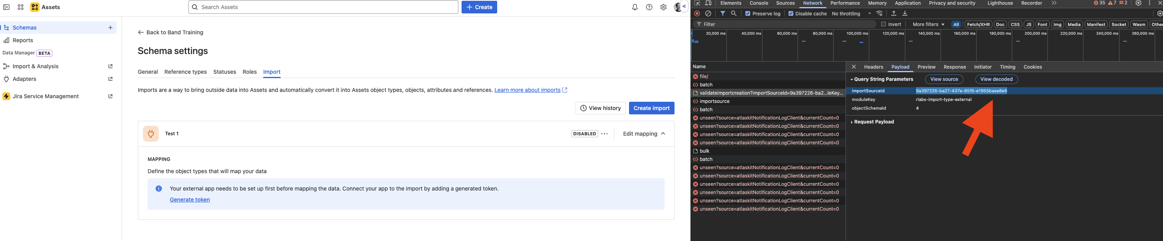Click Generate token link
1163x241 pixels.
190,200
